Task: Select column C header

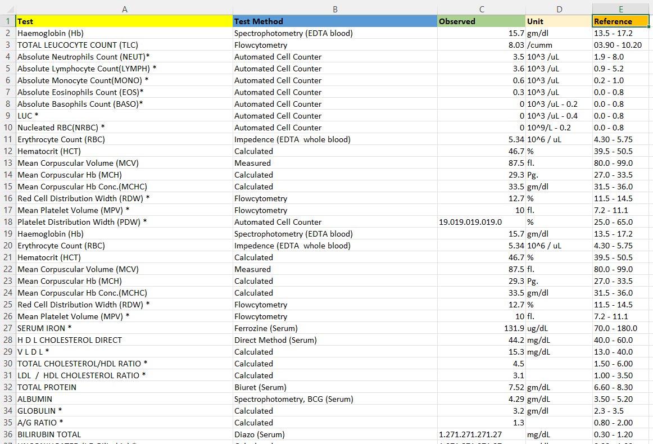Action: click(482, 9)
